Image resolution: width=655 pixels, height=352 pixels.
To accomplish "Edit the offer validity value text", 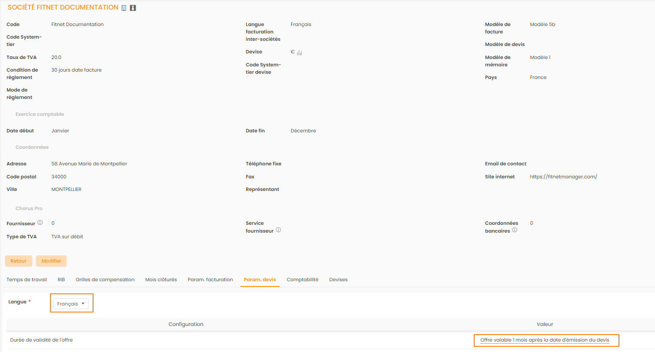I will click(545, 340).
